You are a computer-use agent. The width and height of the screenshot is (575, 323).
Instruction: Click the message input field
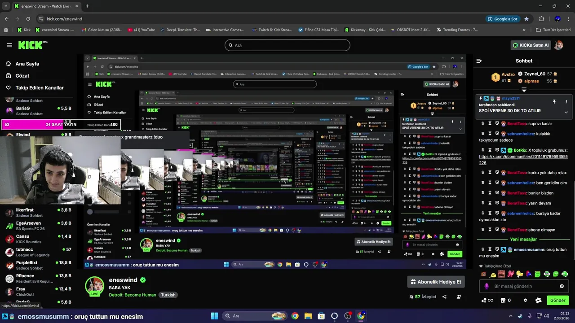click(x=524, y=286)
